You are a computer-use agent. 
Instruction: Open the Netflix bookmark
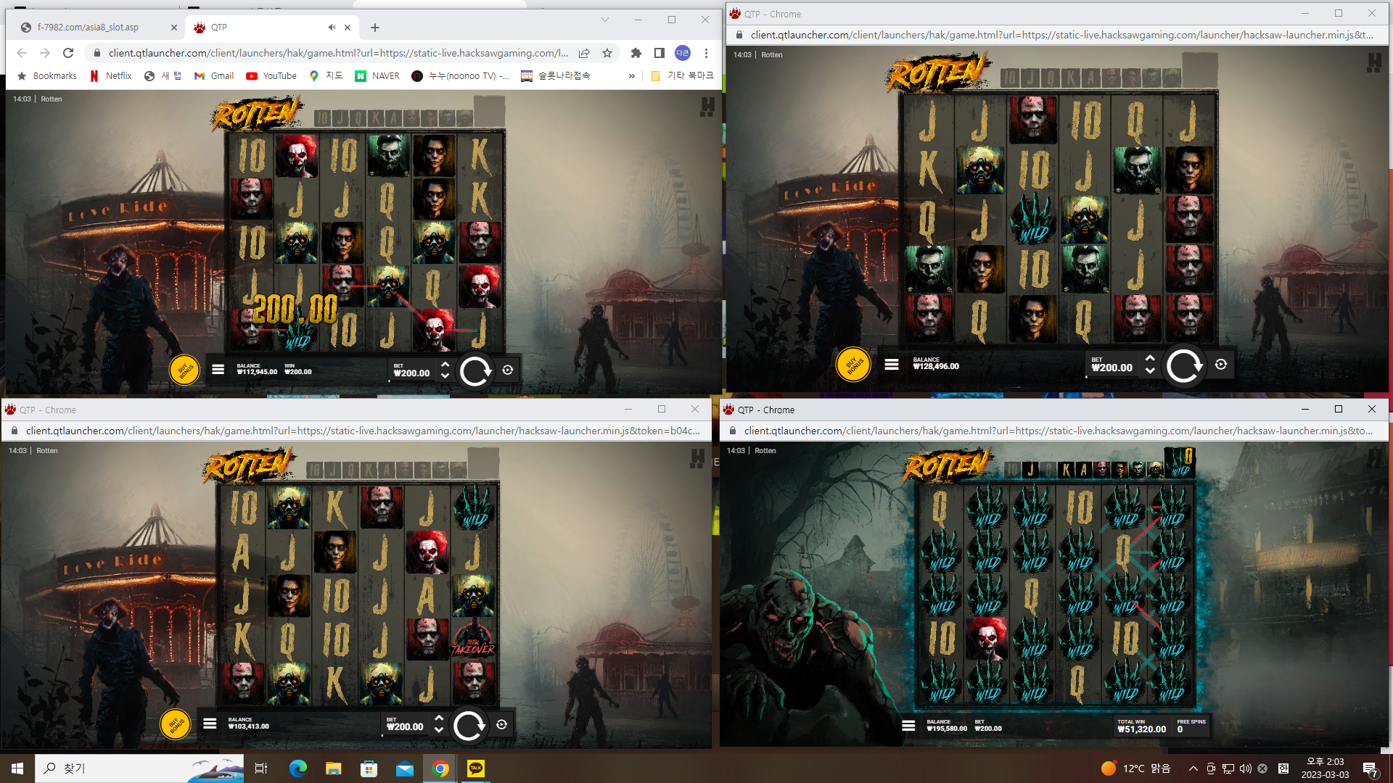click(x=110, y=76)
